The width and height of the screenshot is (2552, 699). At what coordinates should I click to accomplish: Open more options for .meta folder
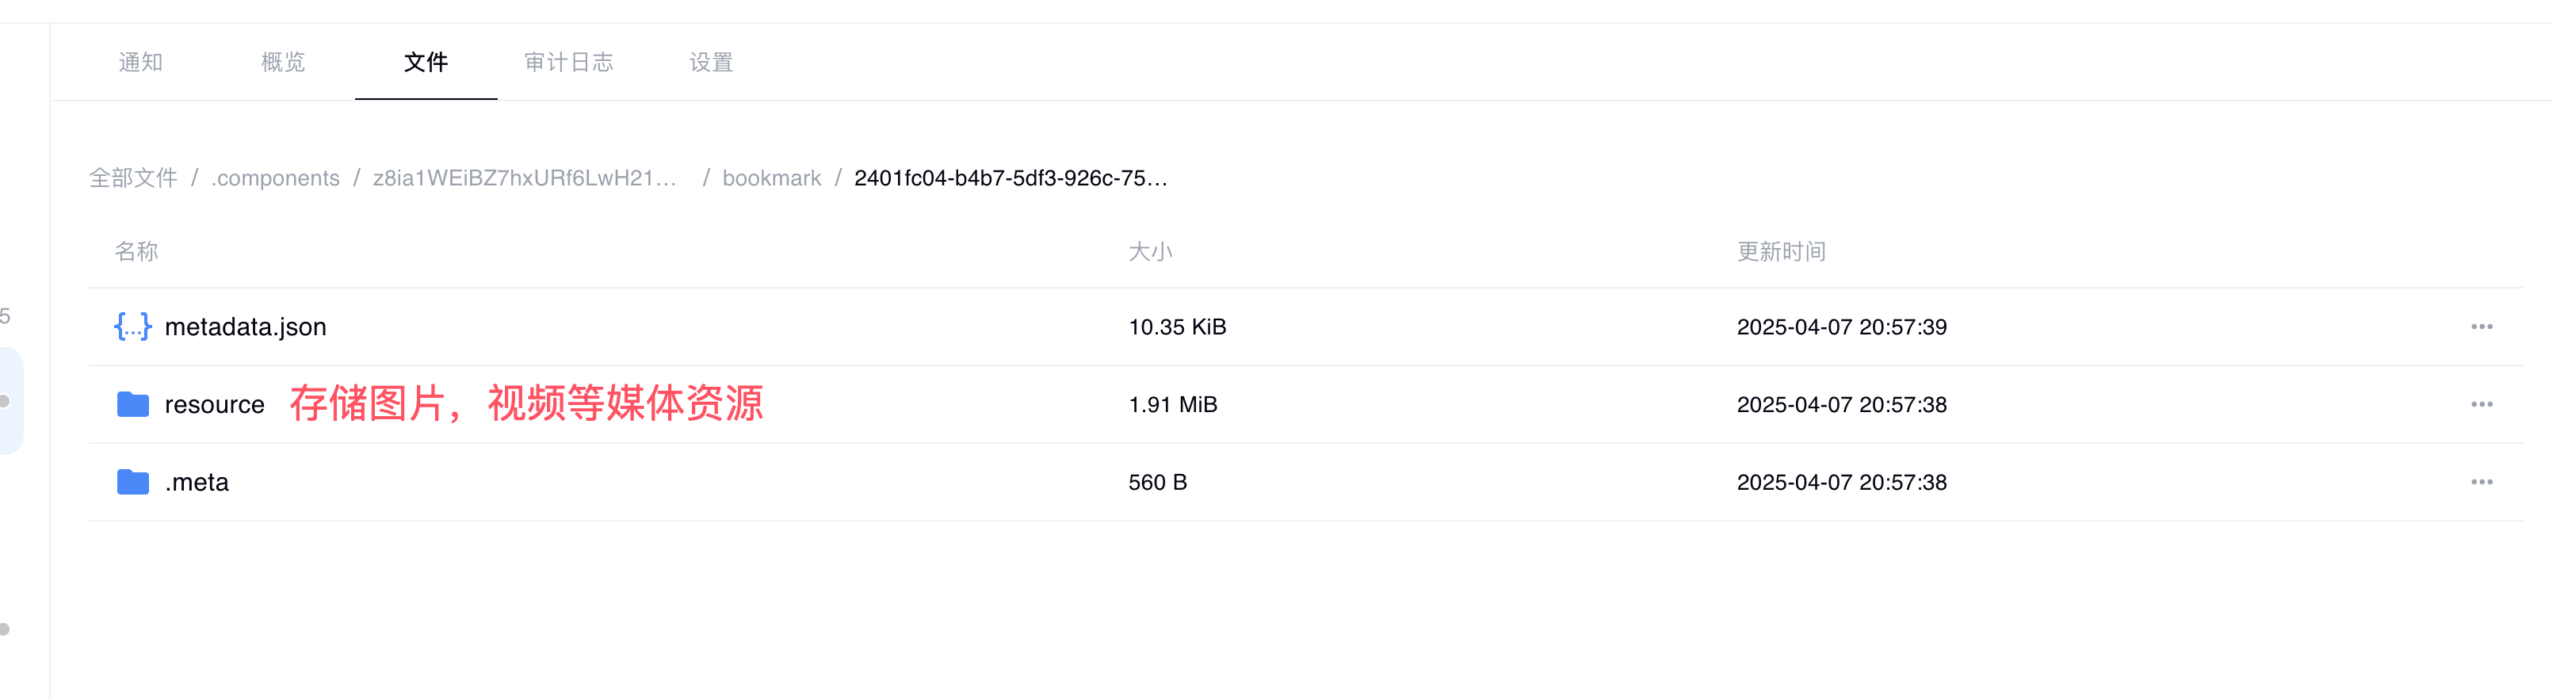pos(2481,482)
